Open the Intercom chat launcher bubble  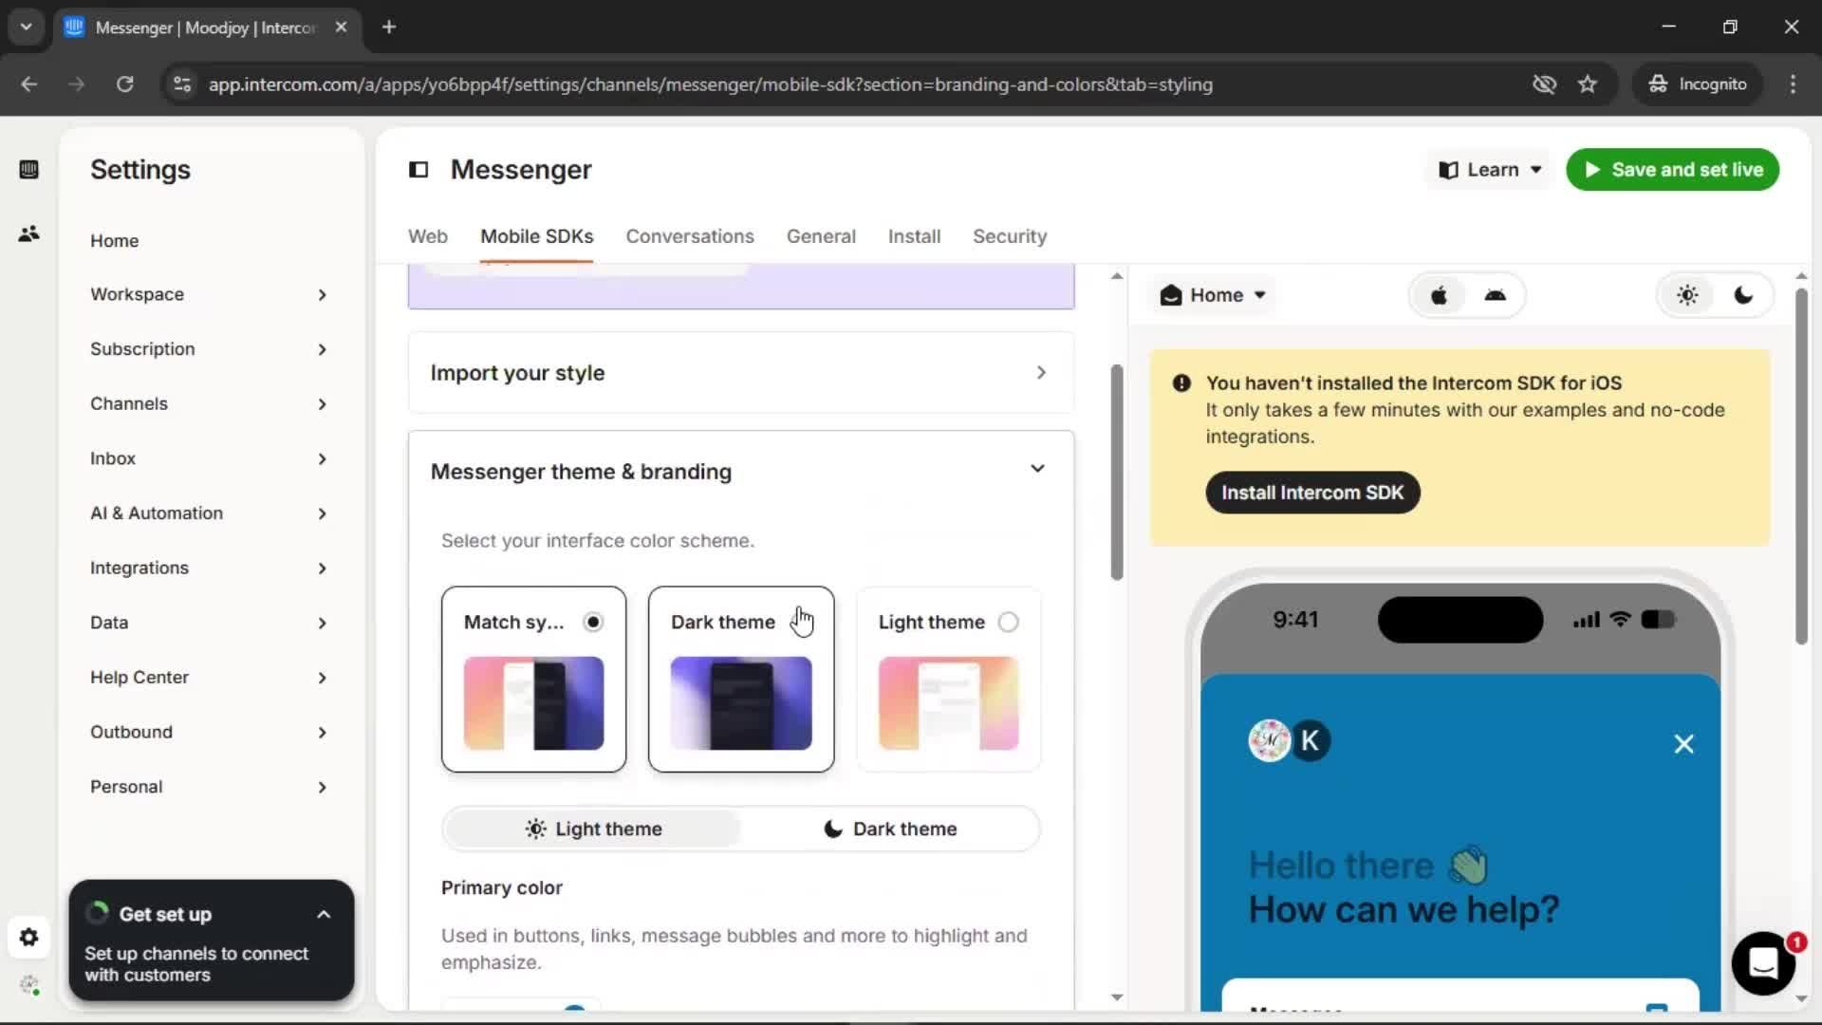(x=1763, y=963)
